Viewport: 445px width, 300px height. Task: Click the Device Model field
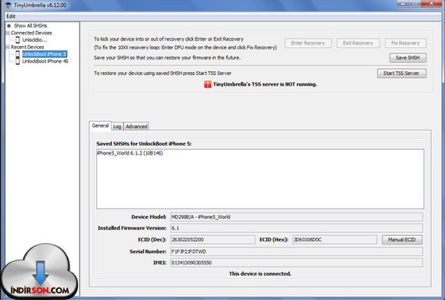click(x=297, y=217)
